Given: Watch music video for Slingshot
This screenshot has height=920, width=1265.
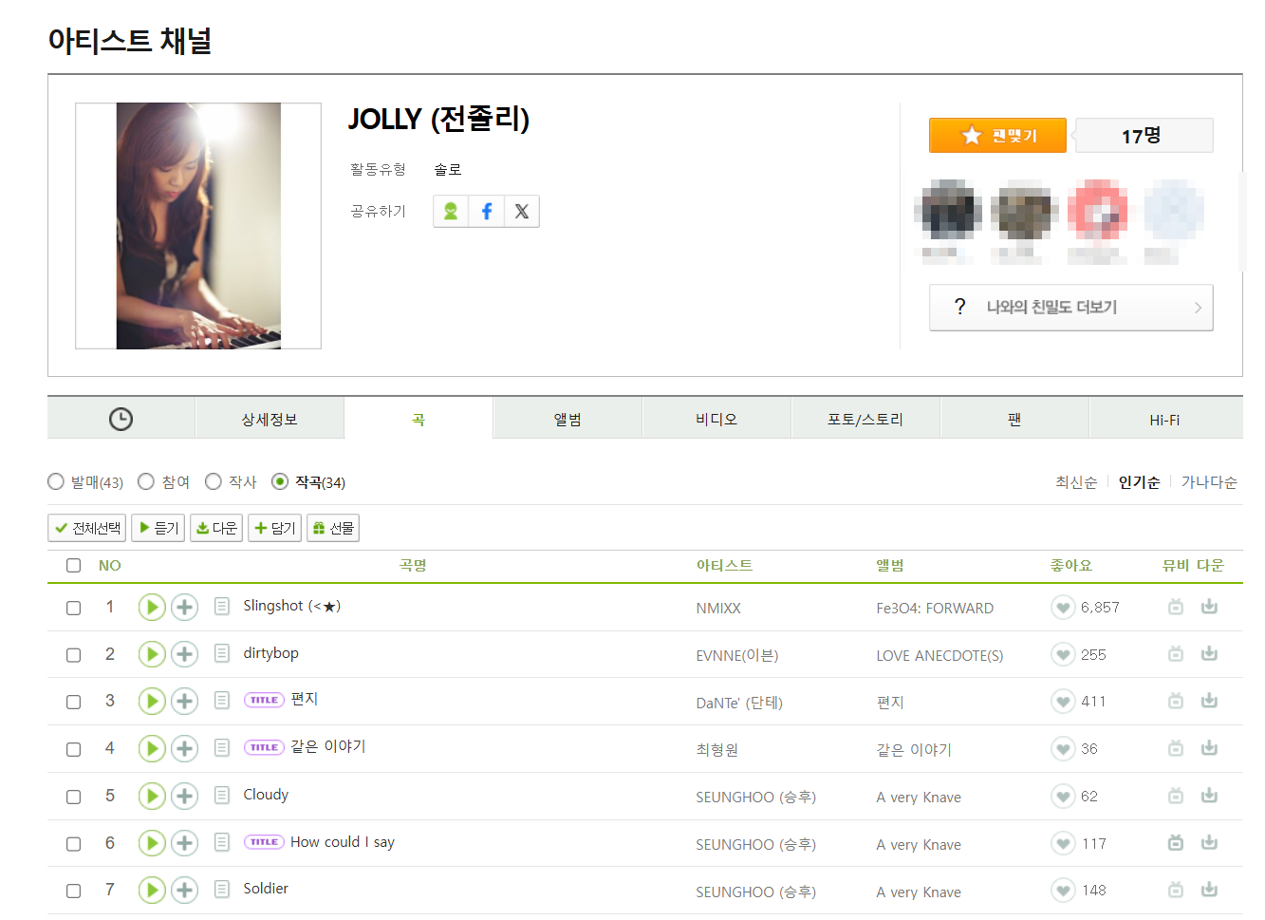Looking at the screenshot, I should (1176, 608).
